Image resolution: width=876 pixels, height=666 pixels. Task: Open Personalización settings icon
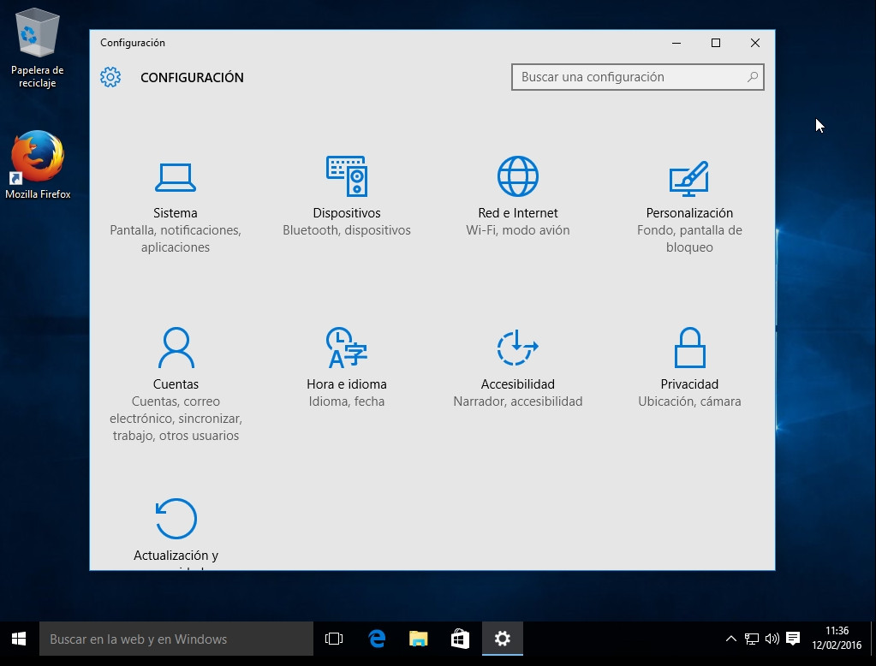coord(688,178)
